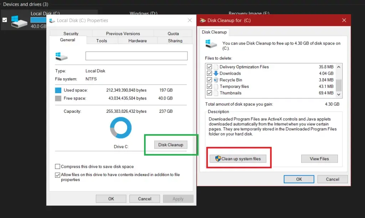Click the drive icon in the Properties title bar
The width and height of the screenshot is (365, 218).
pyautogui.click(x=52, y=21)
